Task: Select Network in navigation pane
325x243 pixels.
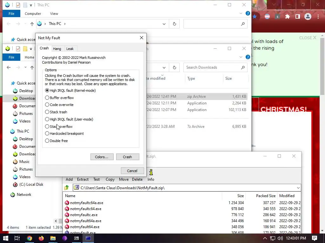Action: tap(21, 195)
